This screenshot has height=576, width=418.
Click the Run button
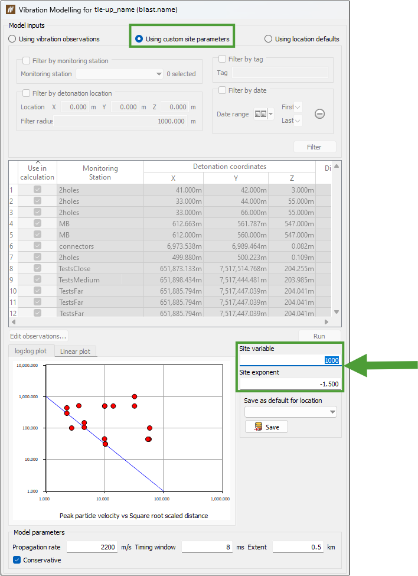point(319,336)
